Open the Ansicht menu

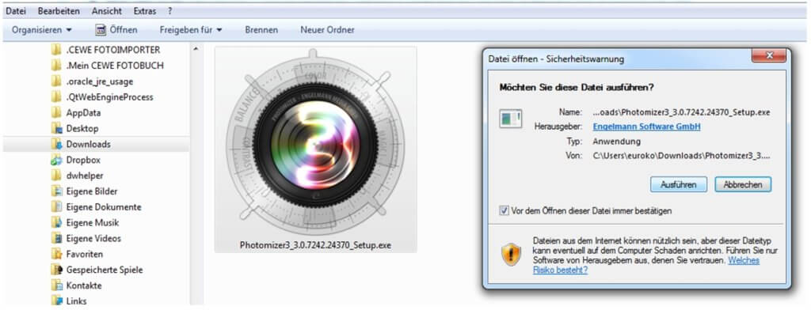107,10
